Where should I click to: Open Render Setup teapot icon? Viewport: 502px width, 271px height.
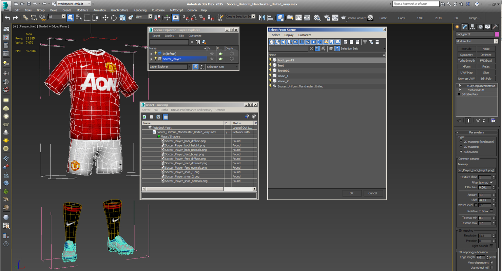click(x=327, y=18)
